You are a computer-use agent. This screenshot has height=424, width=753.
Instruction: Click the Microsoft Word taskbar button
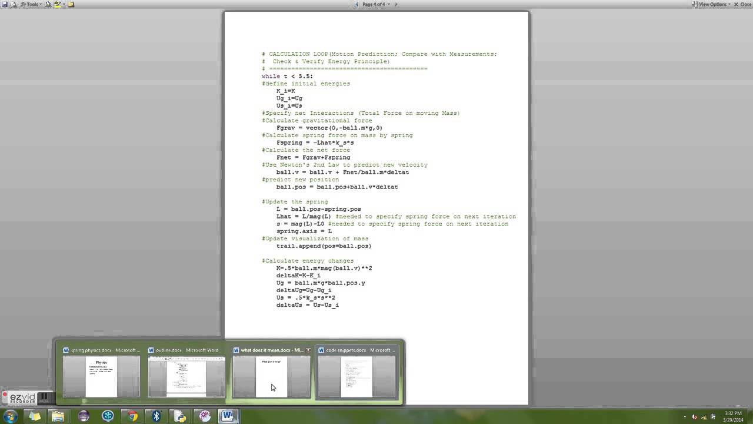tap(228, 416)
